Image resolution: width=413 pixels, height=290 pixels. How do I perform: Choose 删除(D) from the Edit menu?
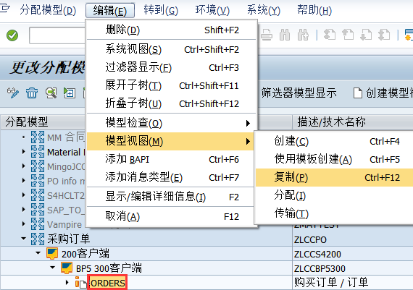click(171, 30)
